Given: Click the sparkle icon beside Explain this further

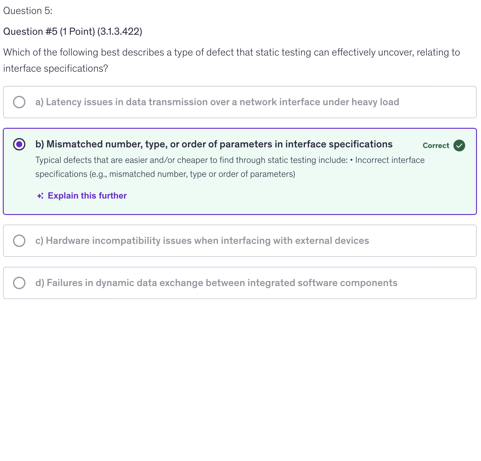Looking at the screenshot, I should point(40,196).
